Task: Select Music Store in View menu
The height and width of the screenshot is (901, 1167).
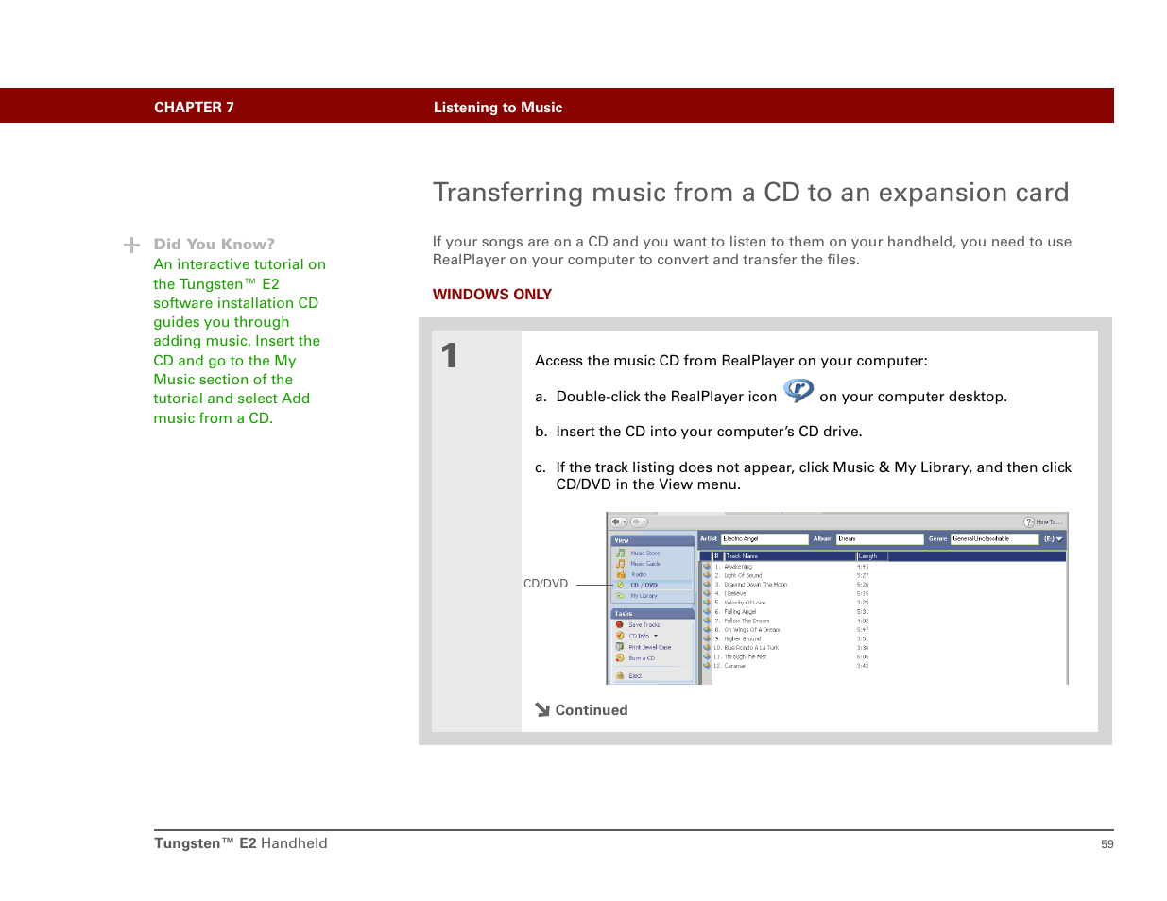Action: 645,553
